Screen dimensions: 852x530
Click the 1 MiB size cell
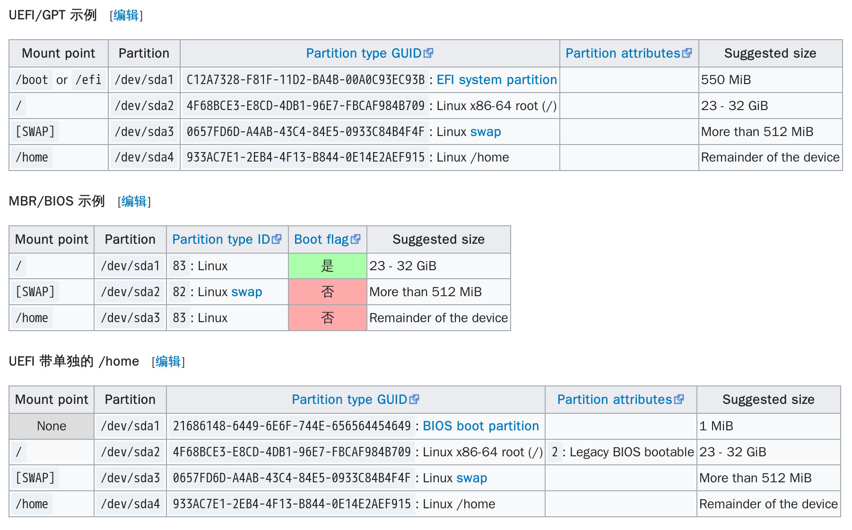click(x=768, y=426)
